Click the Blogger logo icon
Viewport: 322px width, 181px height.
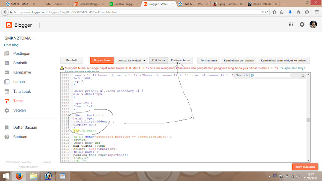(x=9, y=25)
